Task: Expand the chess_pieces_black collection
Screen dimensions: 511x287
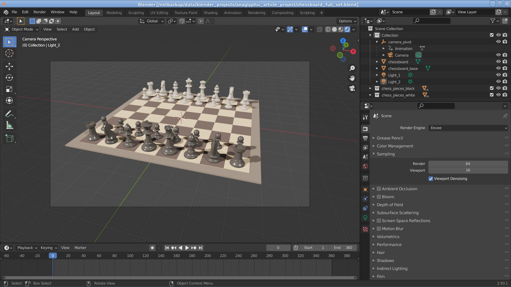Action: pos(370,88)
